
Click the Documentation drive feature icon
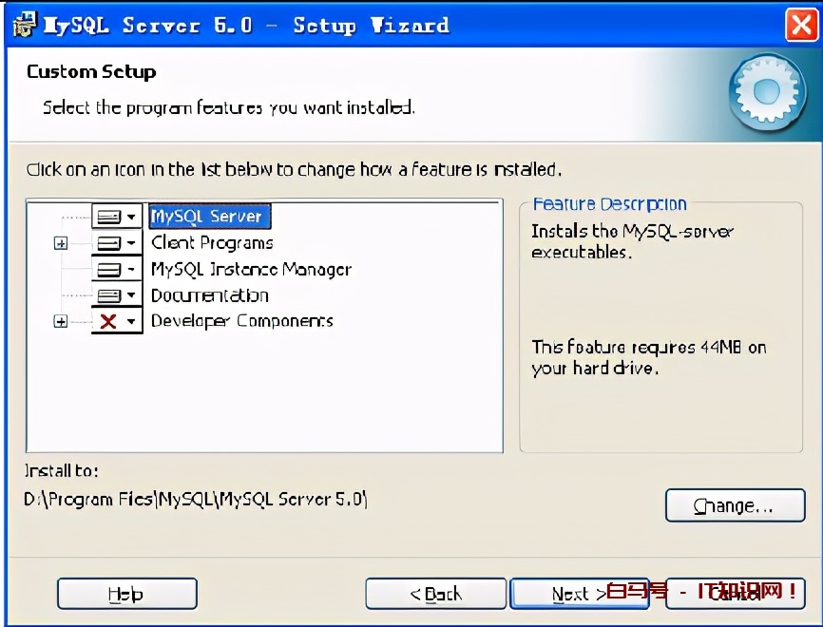pos(109,295)
